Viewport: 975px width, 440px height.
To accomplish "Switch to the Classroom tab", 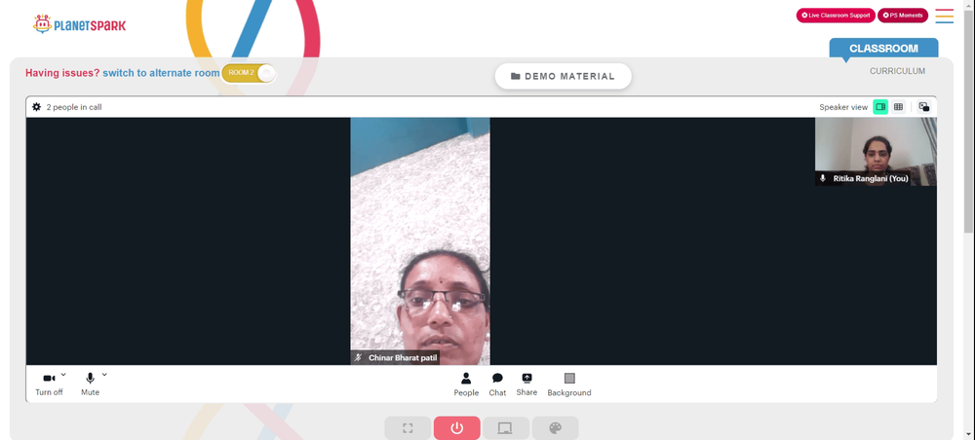I will 883,48.
